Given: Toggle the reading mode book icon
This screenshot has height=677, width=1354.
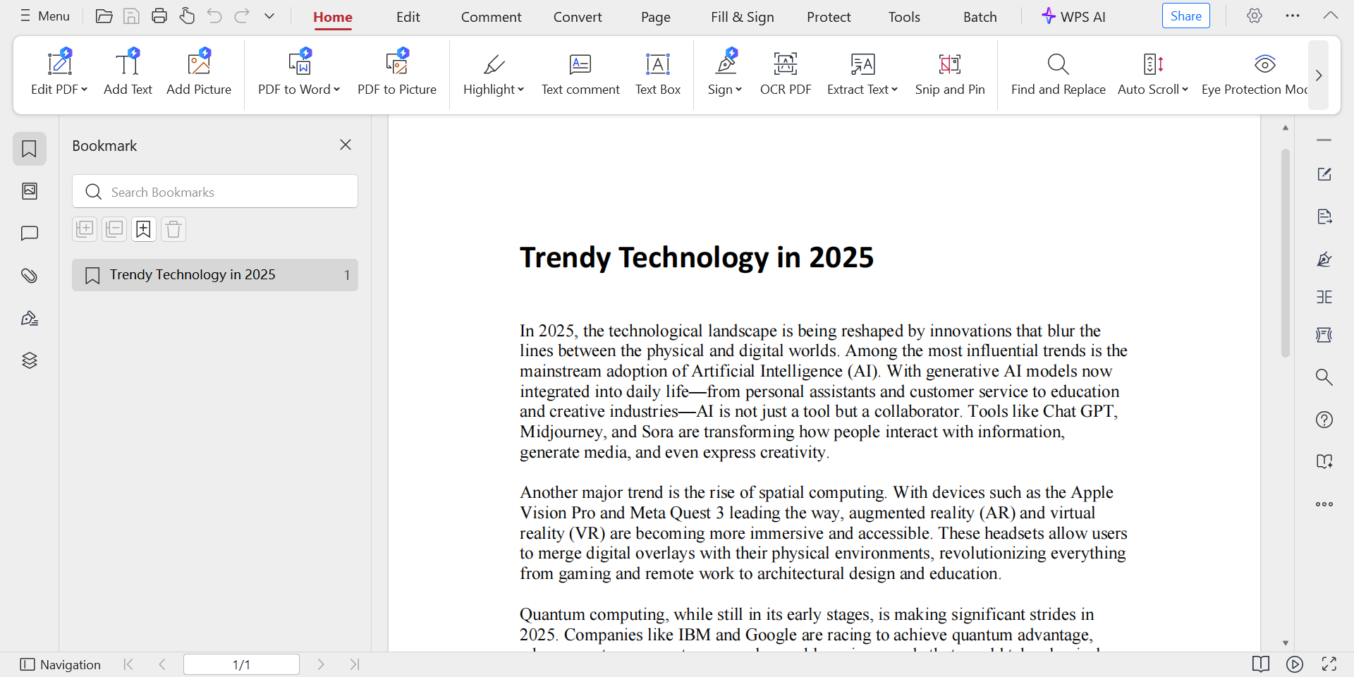Looking at the screenshot, I should pos(1261,664).
